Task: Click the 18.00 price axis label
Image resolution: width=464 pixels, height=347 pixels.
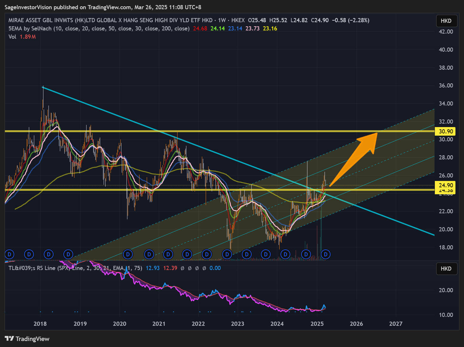Action: click(446, 247)
